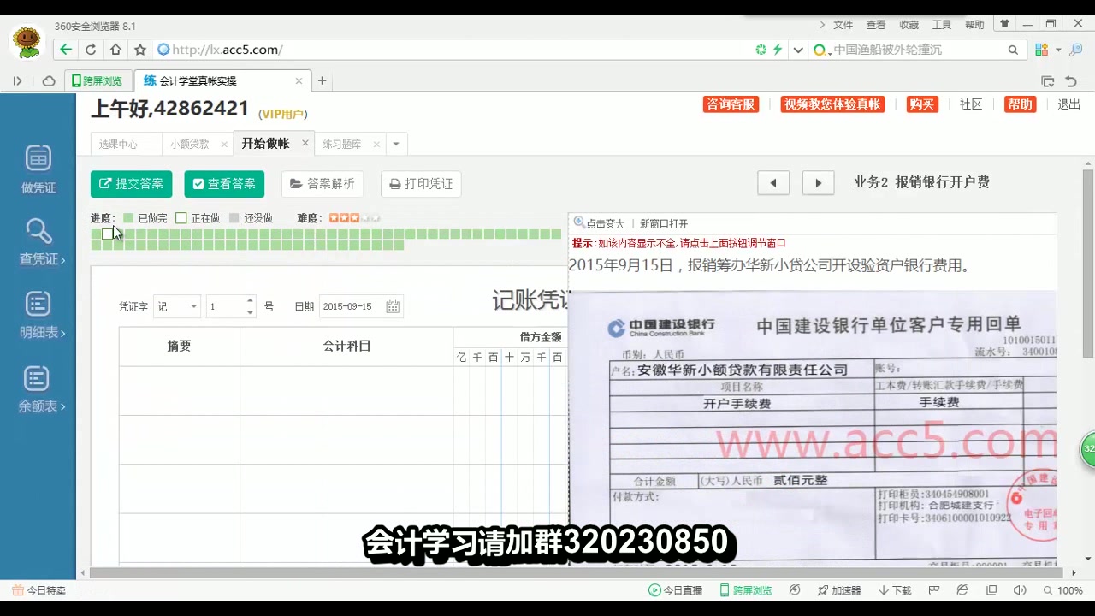The width and height of the screenshot is (1095, 616).
Task: Click the cloud icon beside the tab bar
Action: click(x=49, y=81)
